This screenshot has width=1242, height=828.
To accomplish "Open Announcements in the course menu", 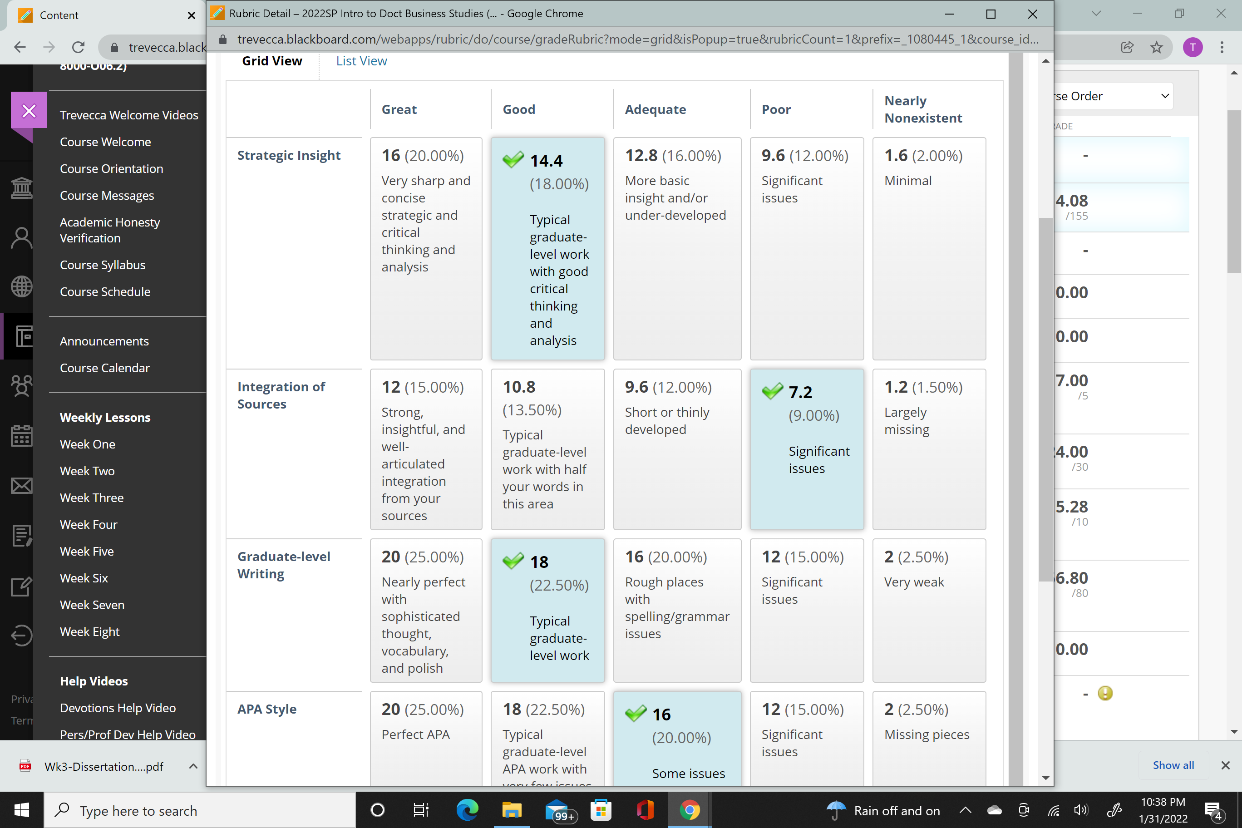I will click(x=104, y=341).
